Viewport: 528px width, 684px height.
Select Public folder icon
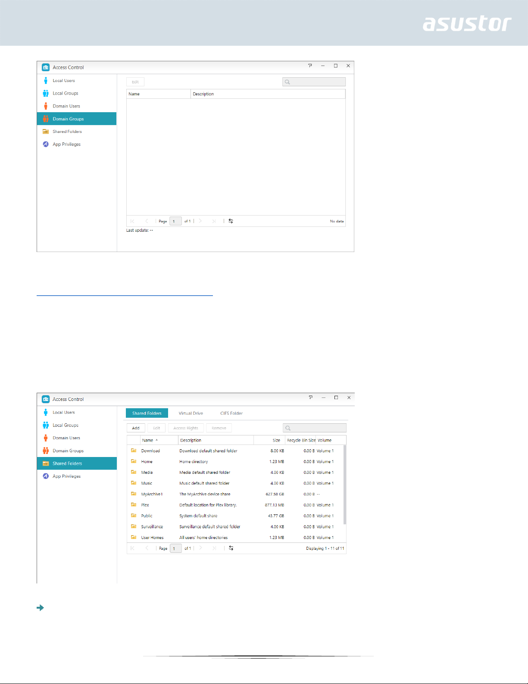point(134,516)
